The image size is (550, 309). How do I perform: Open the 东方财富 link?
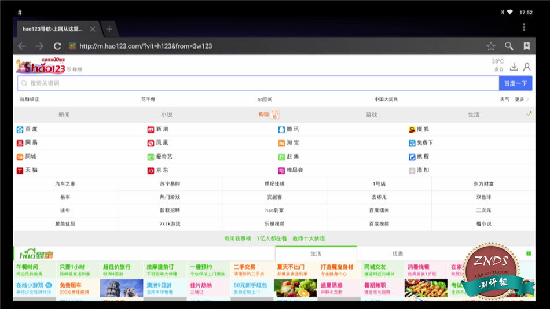(483, 184)
